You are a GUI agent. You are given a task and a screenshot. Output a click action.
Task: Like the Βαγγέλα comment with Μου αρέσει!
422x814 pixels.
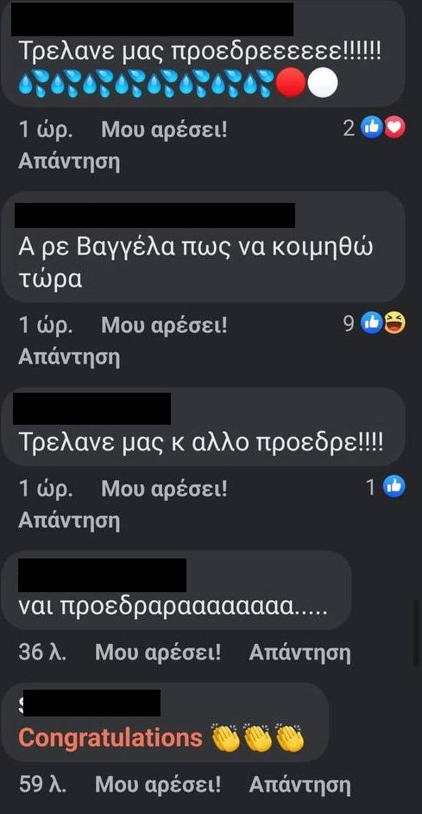coord(164,326)
